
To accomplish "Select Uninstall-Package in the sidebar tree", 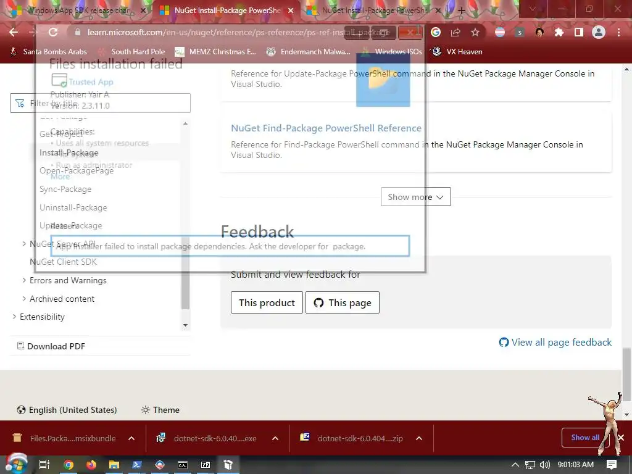I will tap(73, 207).
